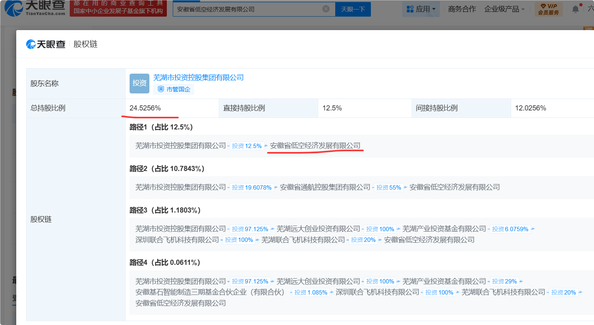Click 路径3（占比 1.1803%）heading
Image resolution: width=594 pixels, height=325 pixels.
[165, 210]
